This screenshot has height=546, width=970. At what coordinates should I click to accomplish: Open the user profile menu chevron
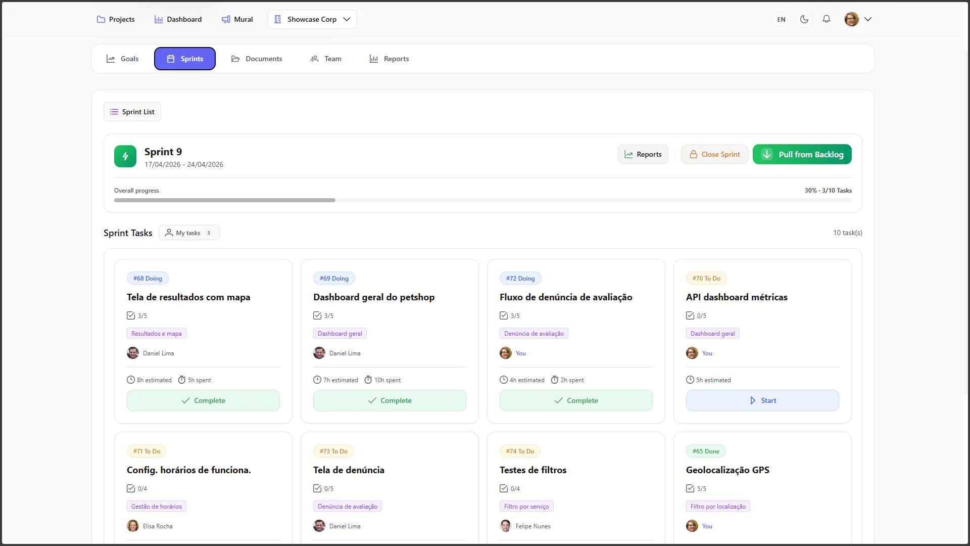click(x=868, y=19)
